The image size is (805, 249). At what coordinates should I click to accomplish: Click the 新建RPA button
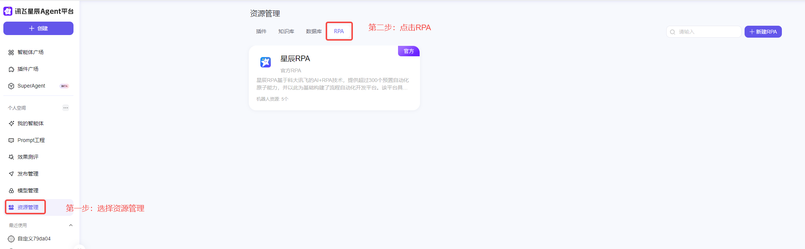(x=763, y=32)
